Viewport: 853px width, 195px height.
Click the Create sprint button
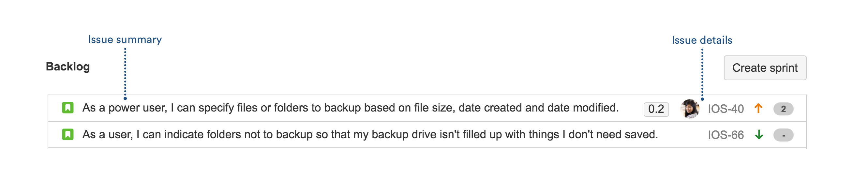tap(765, 68)
